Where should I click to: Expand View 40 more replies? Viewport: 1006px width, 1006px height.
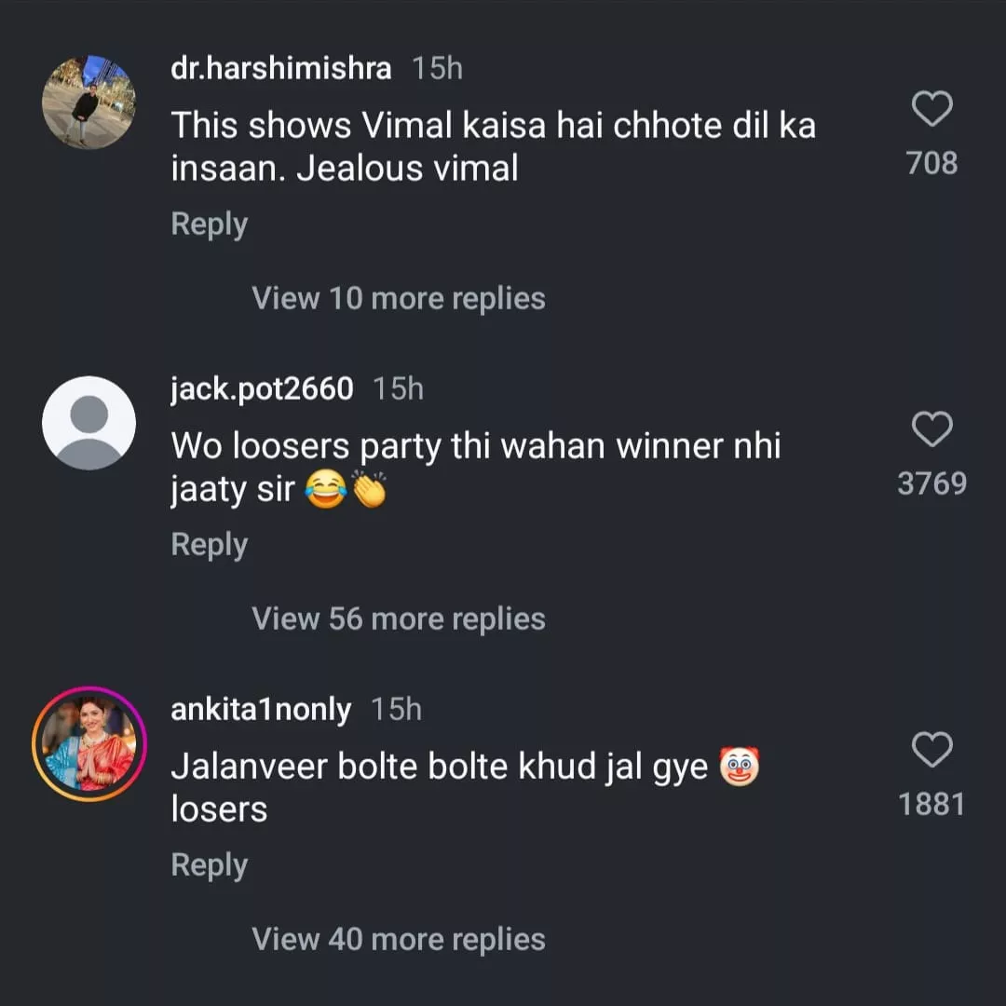point(399,939)
